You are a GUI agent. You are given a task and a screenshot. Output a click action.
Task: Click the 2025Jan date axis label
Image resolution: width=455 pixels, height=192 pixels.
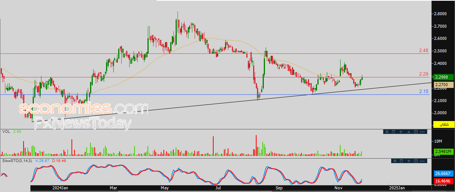(398, 188)
